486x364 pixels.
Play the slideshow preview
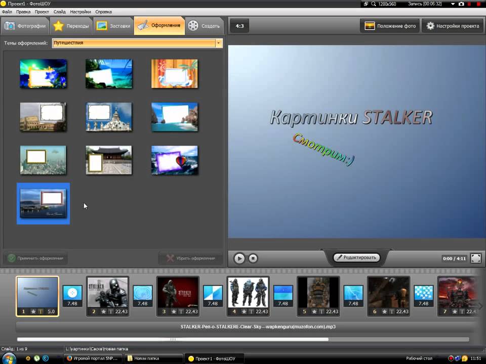click(x=239, y=258)
